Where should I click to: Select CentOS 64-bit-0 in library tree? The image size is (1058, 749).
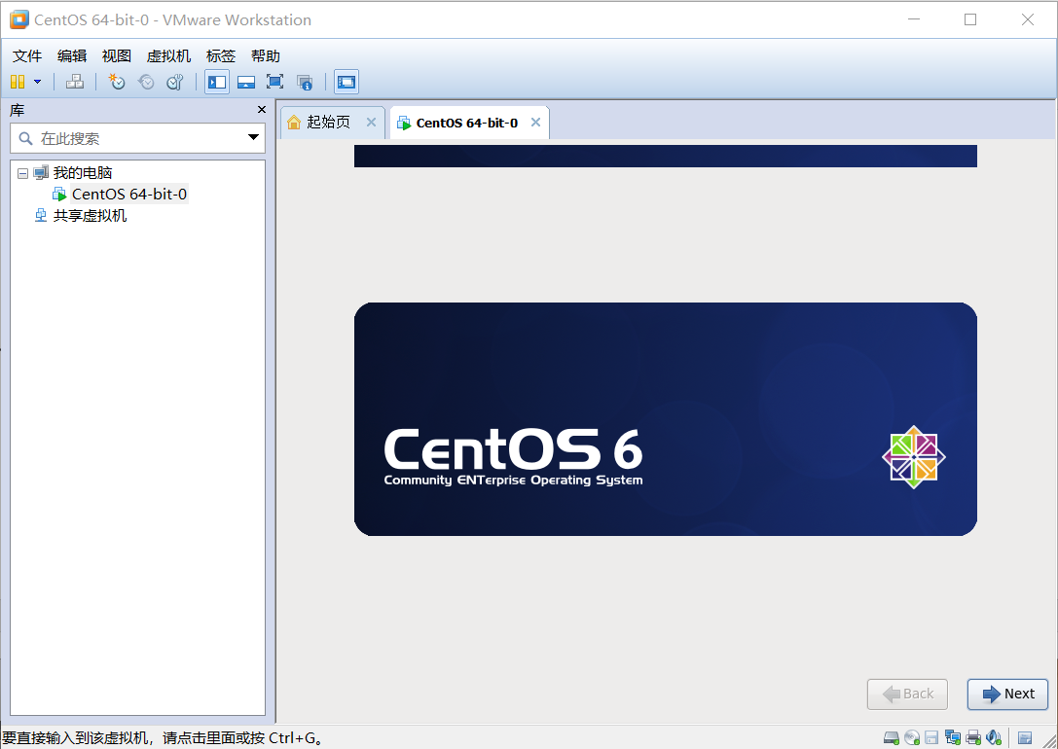point(128,195)
